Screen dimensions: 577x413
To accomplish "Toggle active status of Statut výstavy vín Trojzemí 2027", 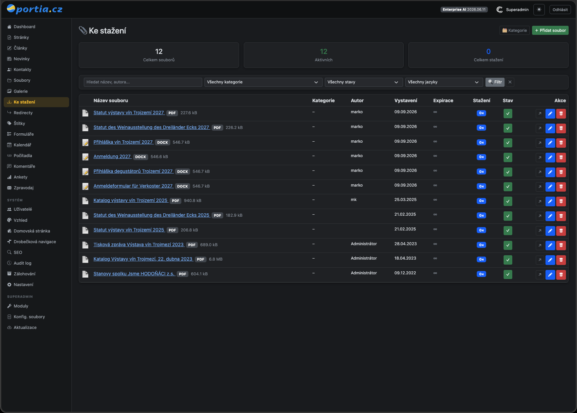I will (x=508, y=114).
